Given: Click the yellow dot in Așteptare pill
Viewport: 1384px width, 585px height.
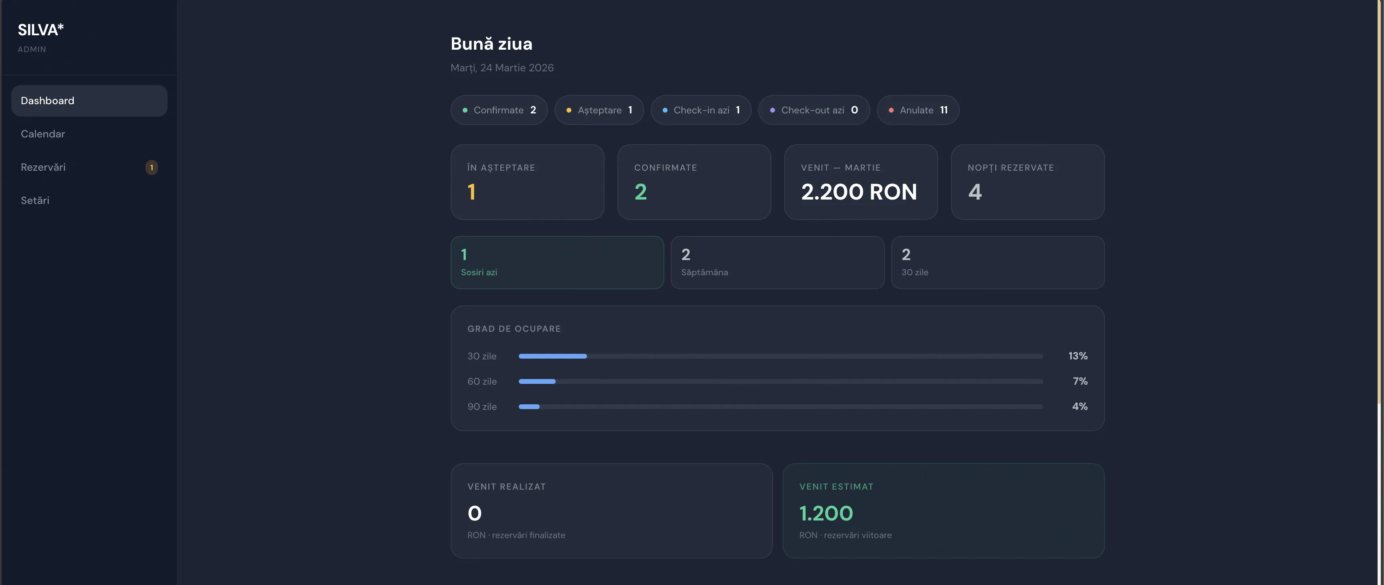Looking at the screenshot, I should [x=569, y=110].
